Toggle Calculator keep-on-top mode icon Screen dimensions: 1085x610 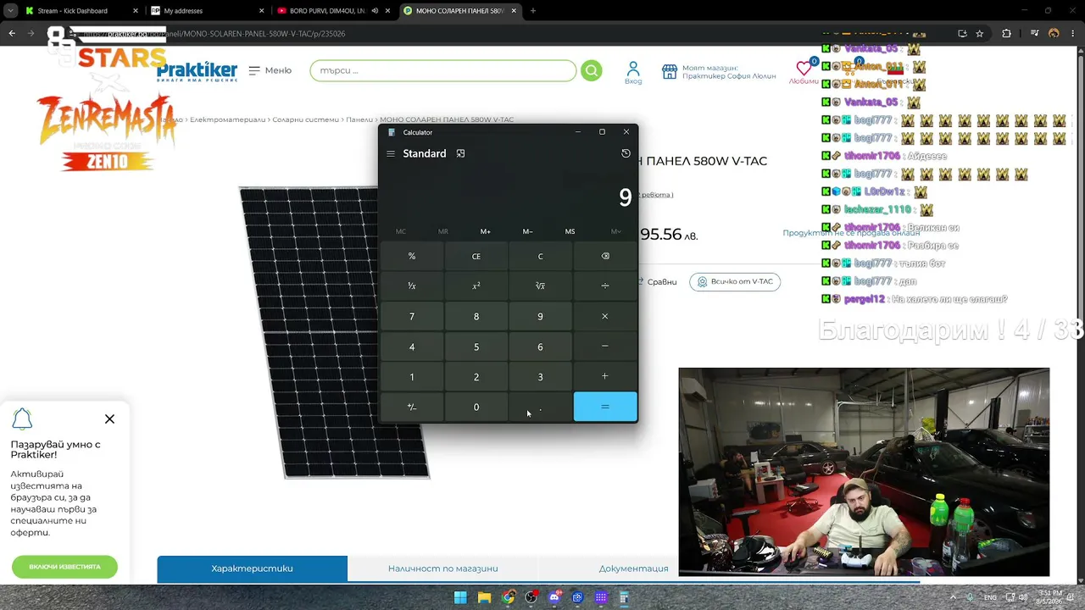460,153
